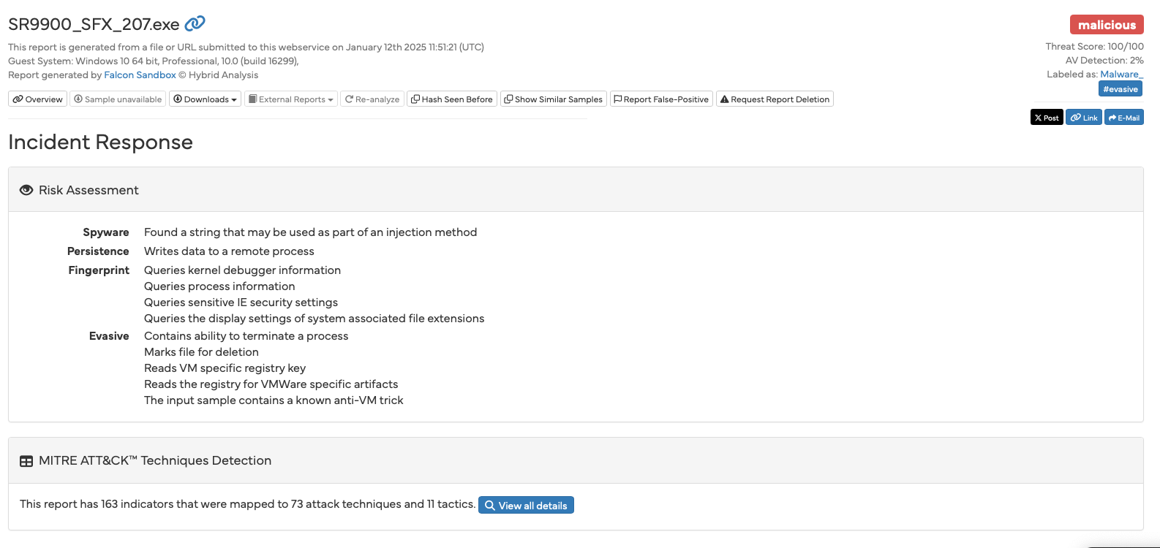Click the Malware label link
Viewport: 1160px width, 548px height.
coord(1121,75)
